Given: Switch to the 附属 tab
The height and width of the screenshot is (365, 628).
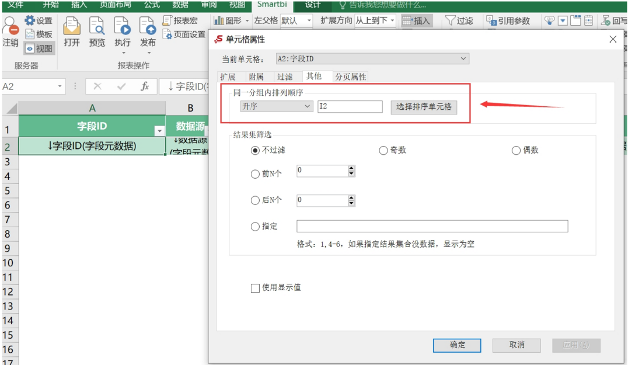Looking at the screenshot, I should [256, 77].
